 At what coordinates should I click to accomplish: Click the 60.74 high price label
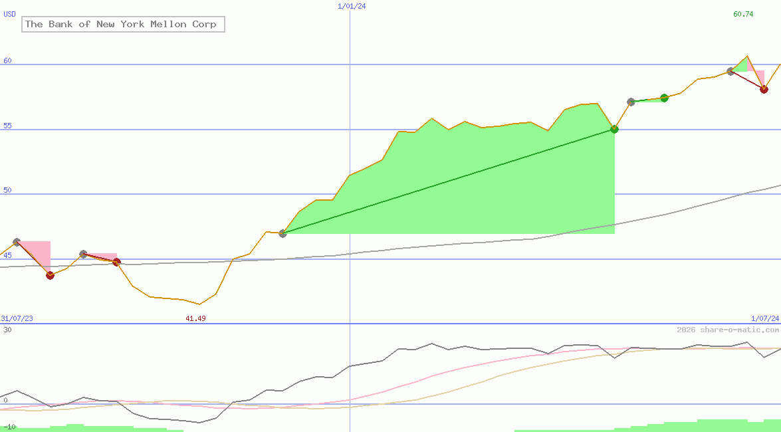pos(743,14)
